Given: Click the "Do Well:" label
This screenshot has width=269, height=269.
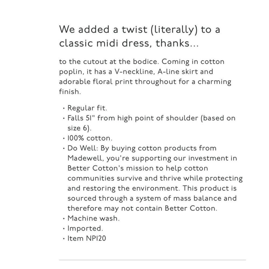Looking at the screenshot, I should pyautogui.click(x=79, y=148).
